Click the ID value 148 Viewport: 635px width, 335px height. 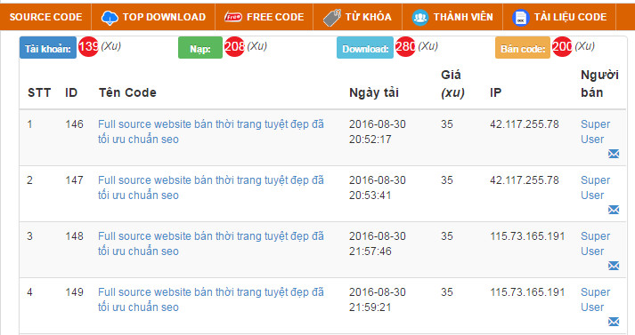(x=74, y=236)
